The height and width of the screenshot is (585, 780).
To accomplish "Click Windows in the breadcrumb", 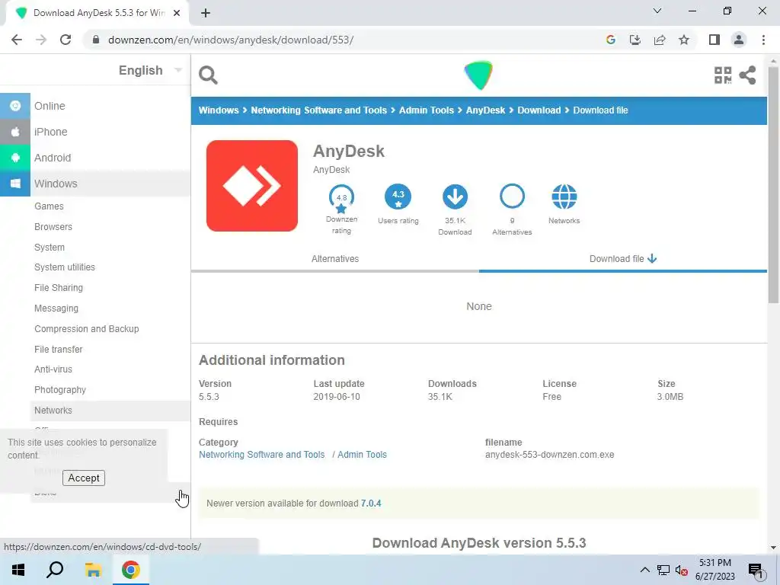I will click(219, 110).
